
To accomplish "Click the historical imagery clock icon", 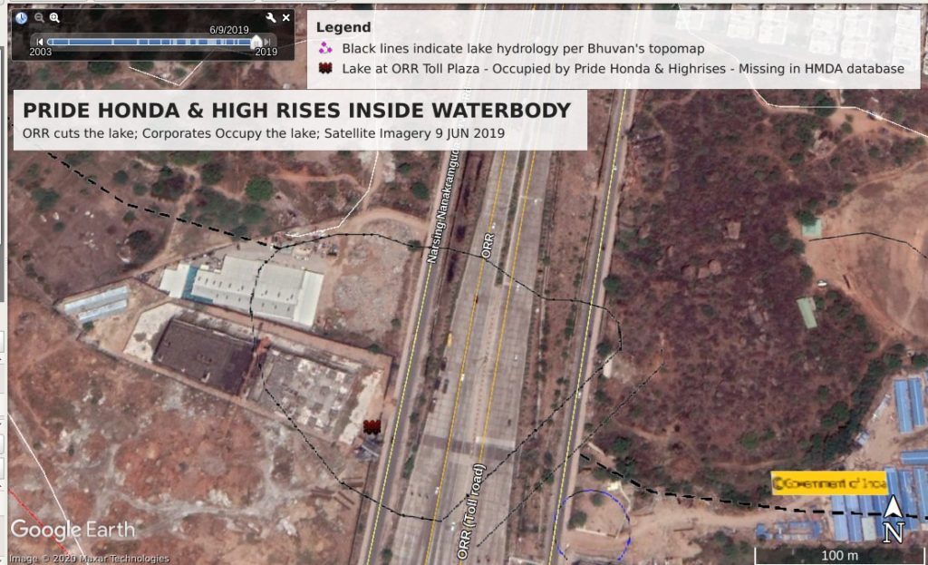I will 22,18.
